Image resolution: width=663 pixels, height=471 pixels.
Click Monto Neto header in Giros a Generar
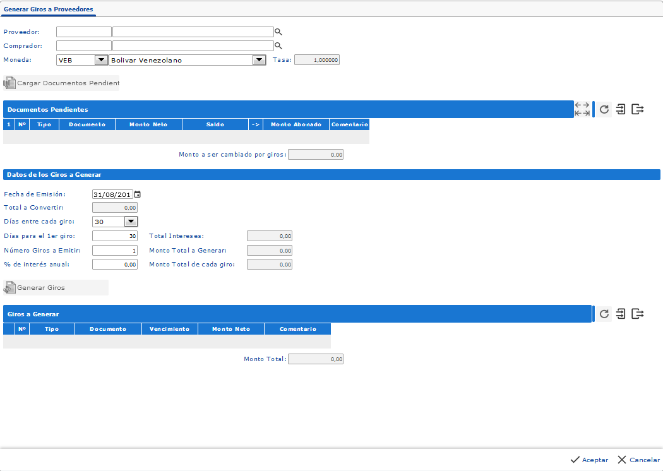click(x=231, y=329)
